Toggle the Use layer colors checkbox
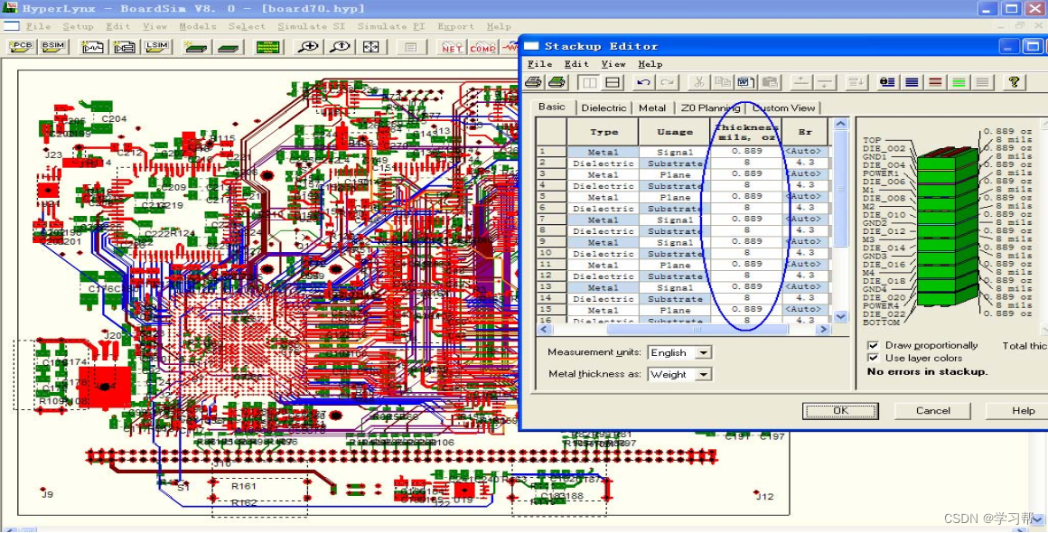 (873, 358)
